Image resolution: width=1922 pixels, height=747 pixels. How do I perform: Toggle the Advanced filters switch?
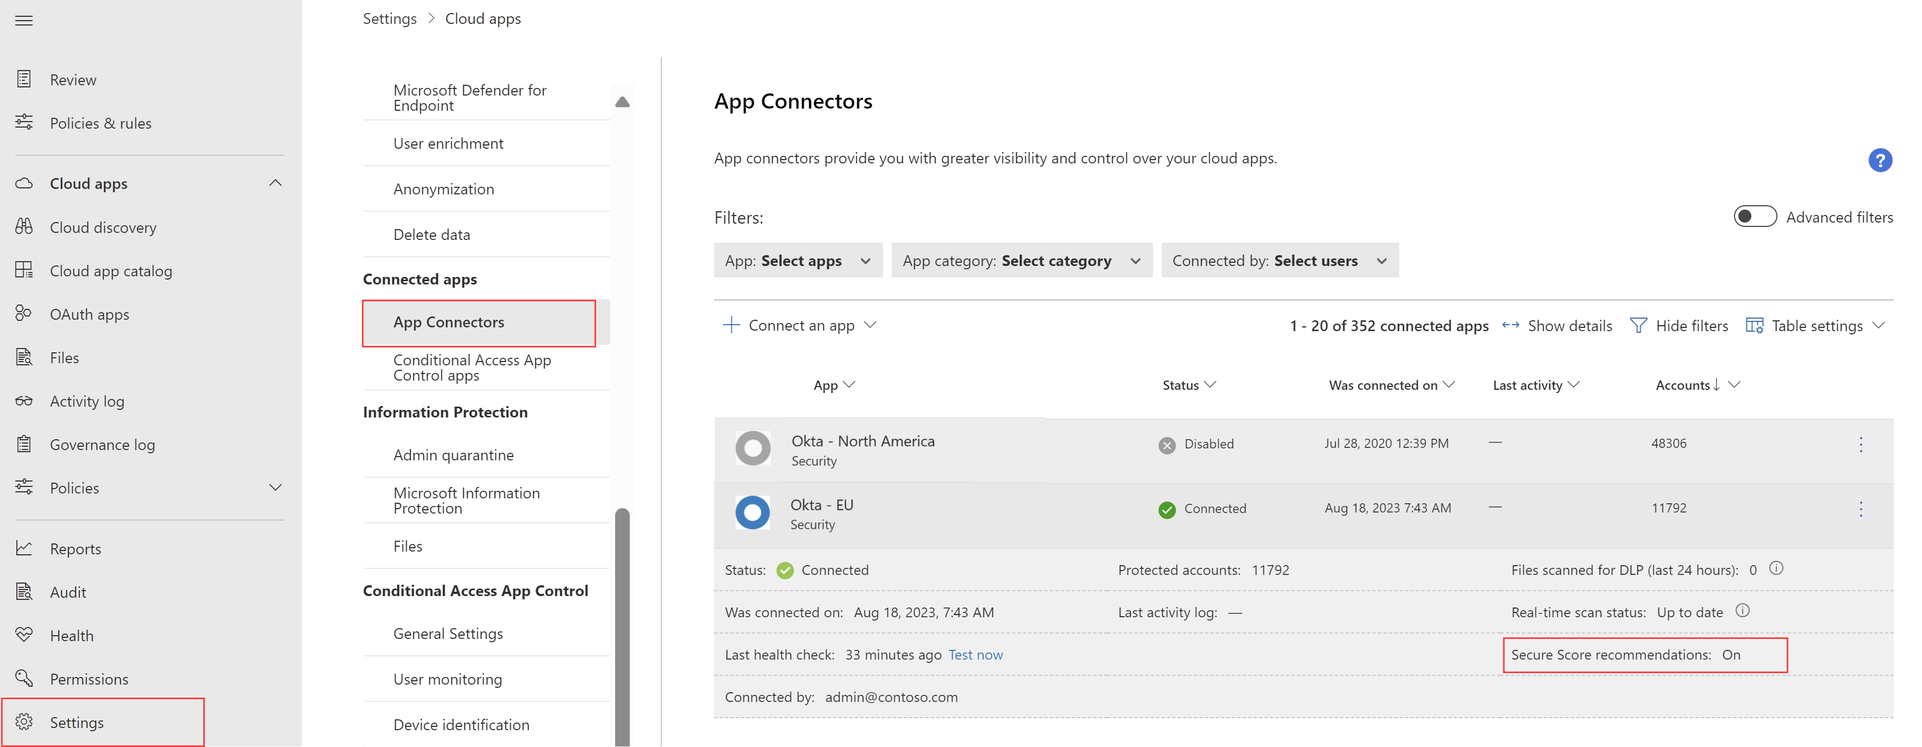1754,217
